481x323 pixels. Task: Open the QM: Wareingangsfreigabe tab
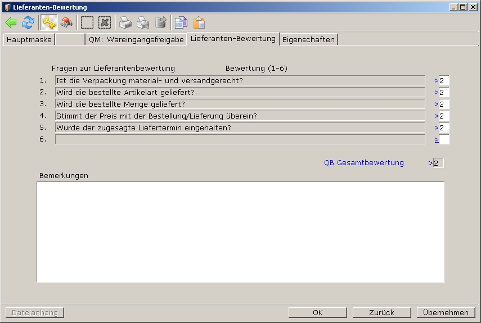click(x=136, y=39)
